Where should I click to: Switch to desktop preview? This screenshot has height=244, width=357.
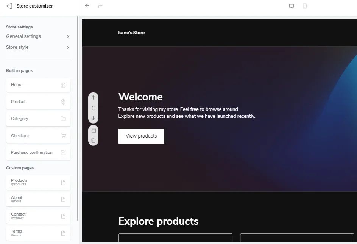point(292,6)
